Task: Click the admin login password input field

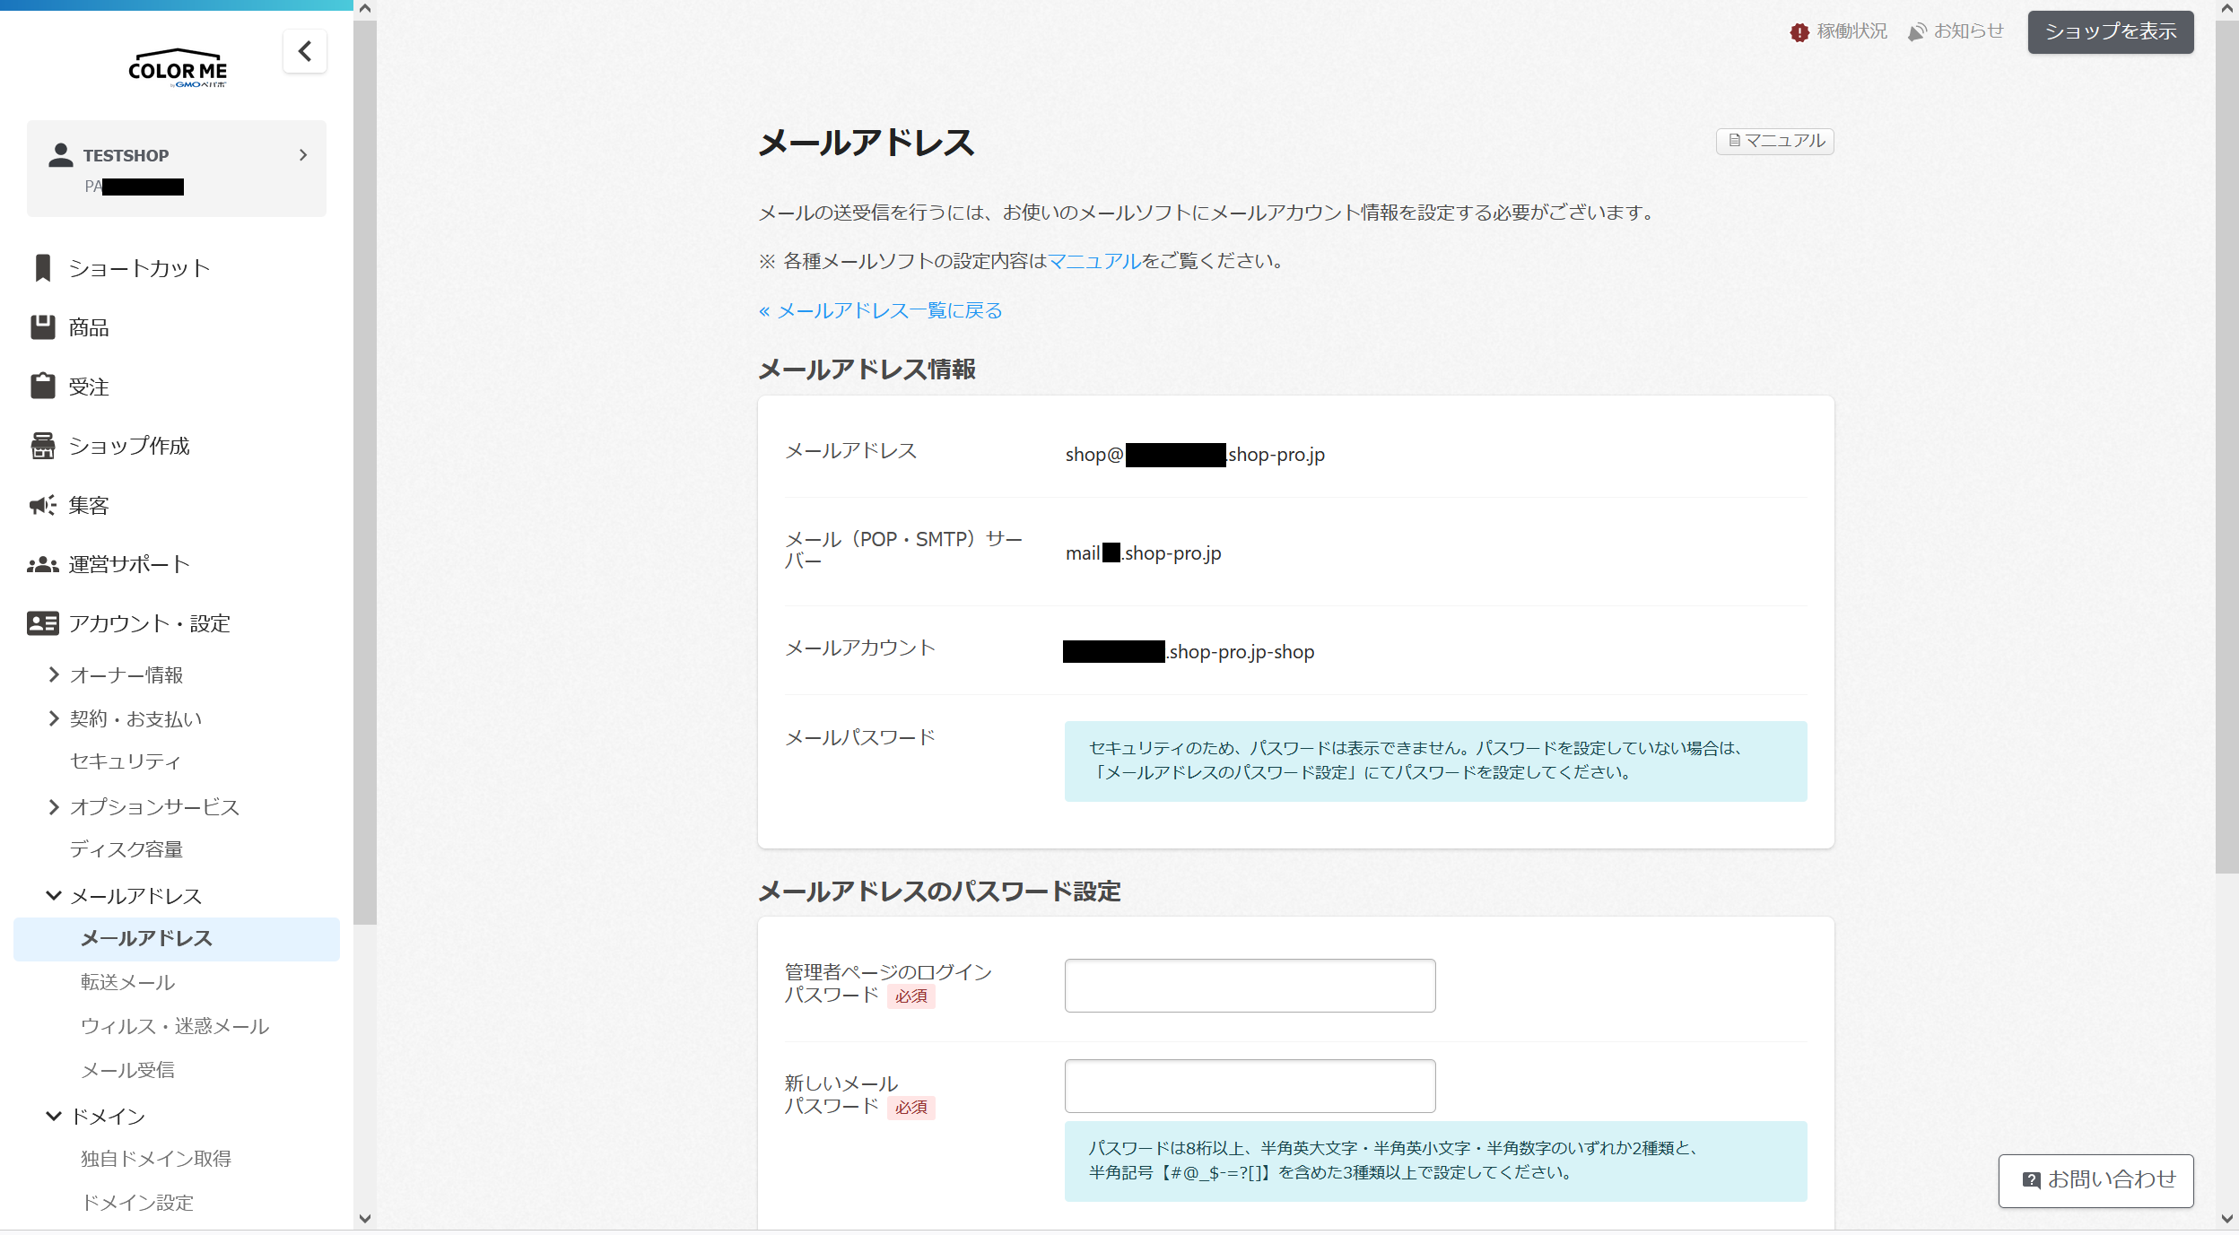Action: [1249, 985]
